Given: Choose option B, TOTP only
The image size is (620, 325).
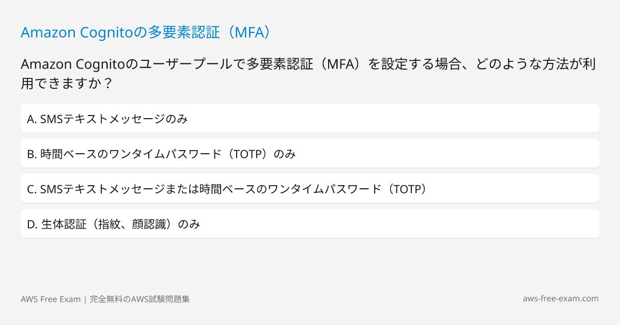Looking at the screenshot, I should click(x=310, y=154).
